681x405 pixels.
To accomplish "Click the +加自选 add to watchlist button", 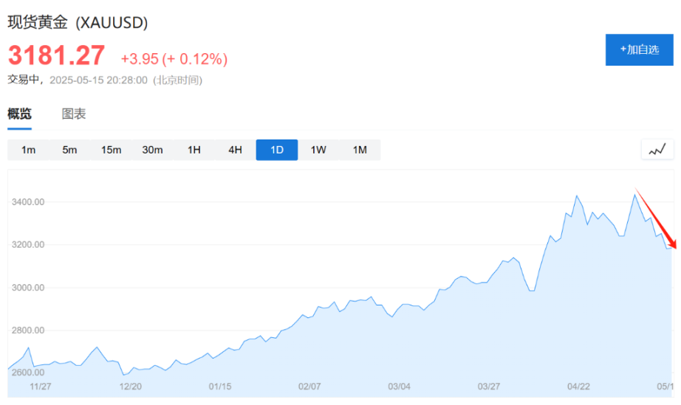I will coord(639,49).
